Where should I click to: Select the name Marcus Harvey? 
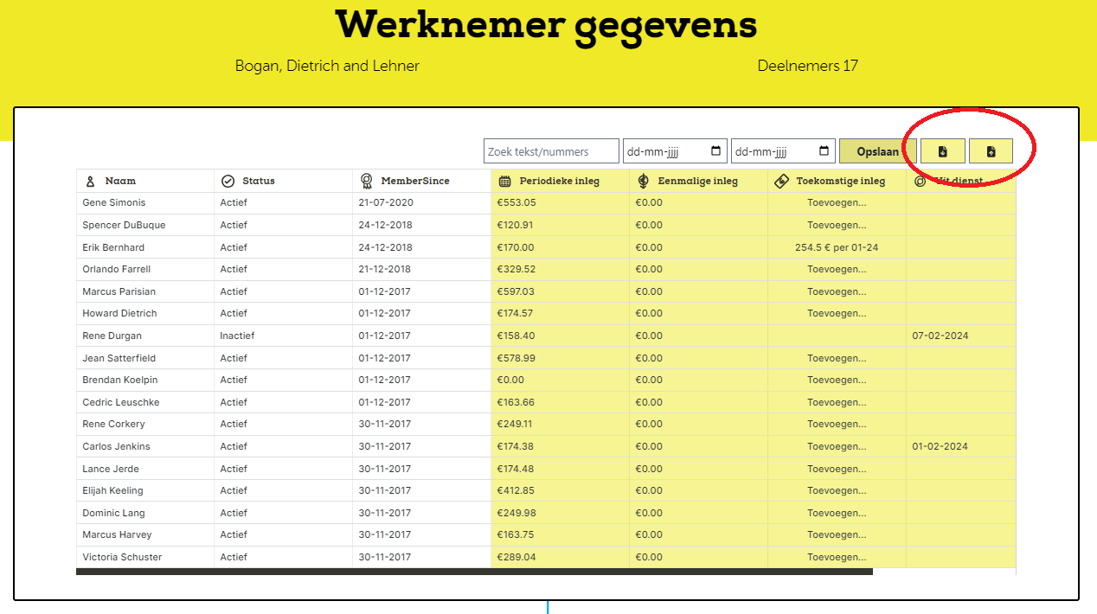(x=117, y=534)
